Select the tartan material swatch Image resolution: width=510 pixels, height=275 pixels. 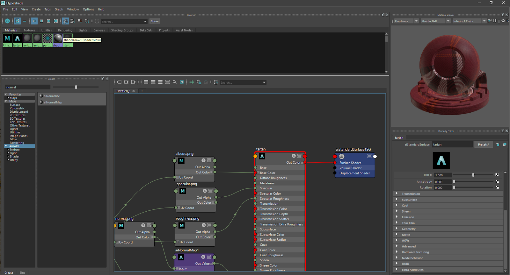(18, 40)
